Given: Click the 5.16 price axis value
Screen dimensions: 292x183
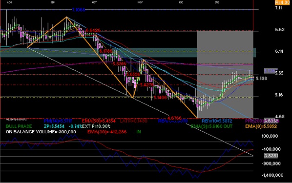Looking at the screenshot, I should pyautogui.click(x=279, y=95).
